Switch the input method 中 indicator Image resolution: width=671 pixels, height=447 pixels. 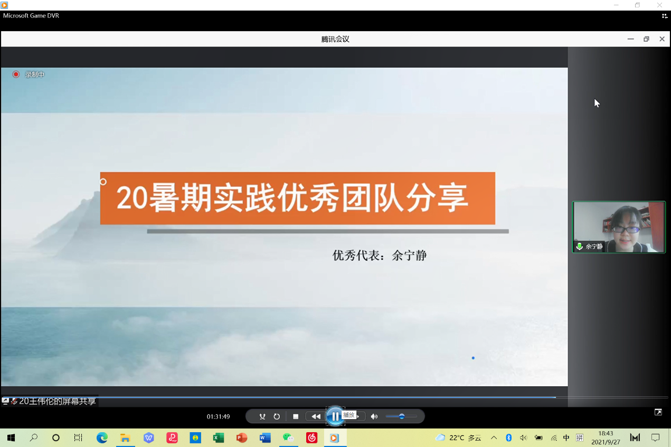tap(566, 438)
